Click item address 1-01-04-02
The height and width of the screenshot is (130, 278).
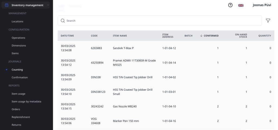pos(169,77)
